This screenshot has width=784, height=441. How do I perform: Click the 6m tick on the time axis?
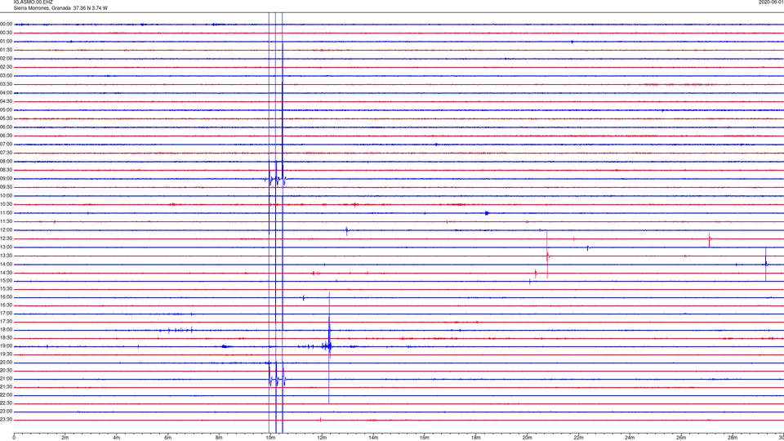pyautogui.click(x=167, y=438)
